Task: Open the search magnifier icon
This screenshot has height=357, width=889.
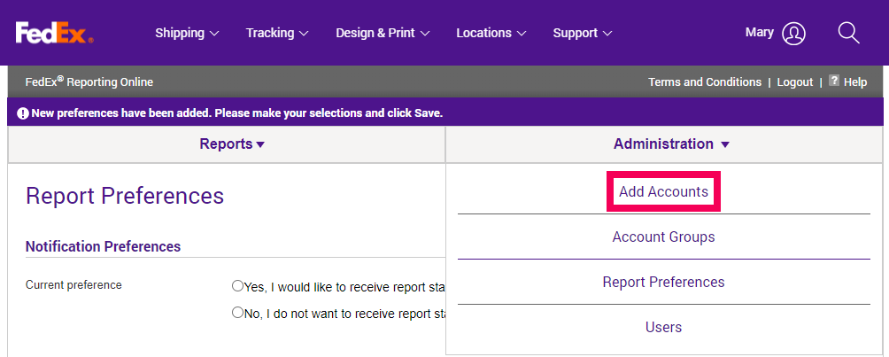Action: point(849,33)
